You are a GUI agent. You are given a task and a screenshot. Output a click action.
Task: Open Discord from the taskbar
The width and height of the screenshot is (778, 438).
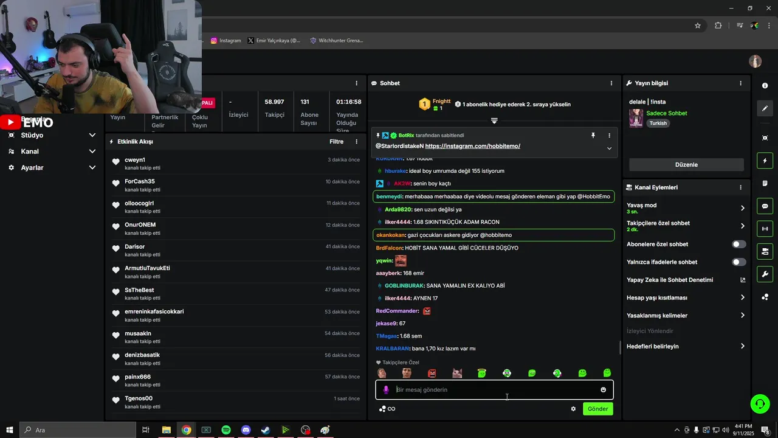pyautogui.click(x=246, y=430)
